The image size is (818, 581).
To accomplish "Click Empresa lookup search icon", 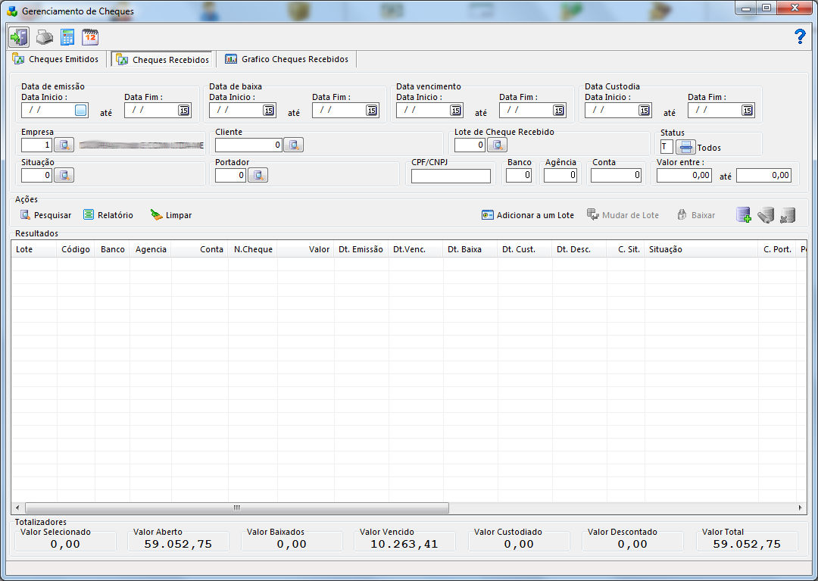I will tap(64, 145).
